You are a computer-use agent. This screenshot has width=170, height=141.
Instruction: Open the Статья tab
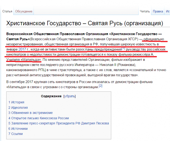pos(7,11)
